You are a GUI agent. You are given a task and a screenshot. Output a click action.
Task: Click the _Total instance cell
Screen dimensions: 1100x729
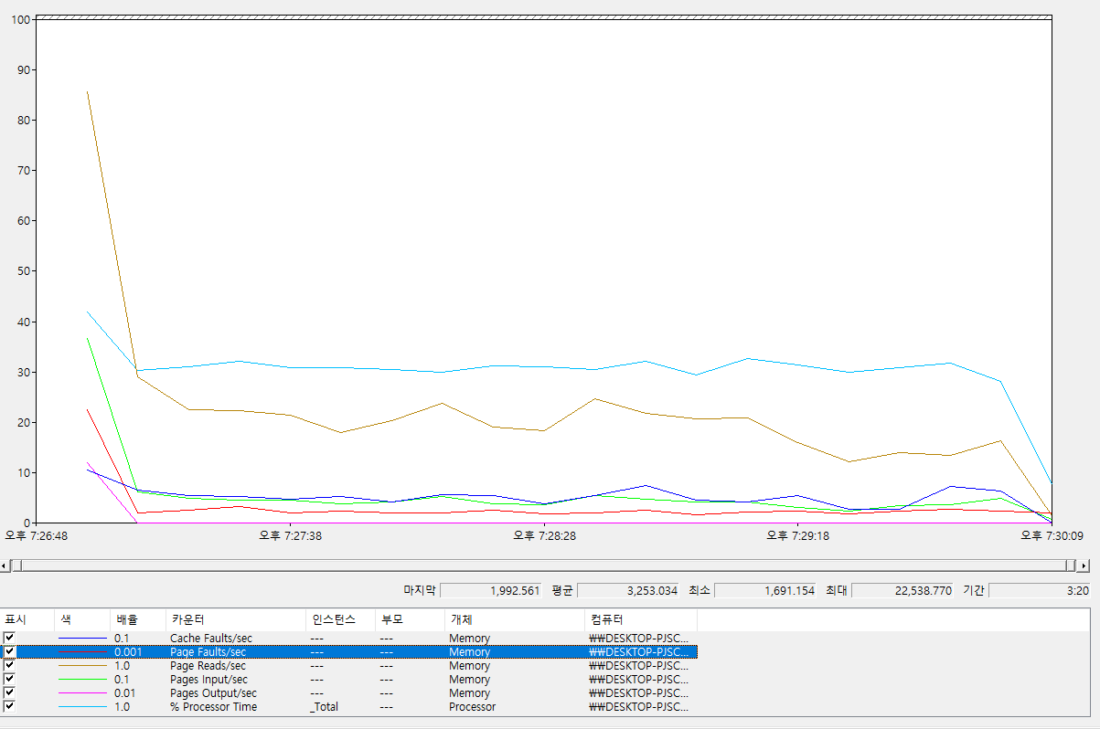[324, 706]
